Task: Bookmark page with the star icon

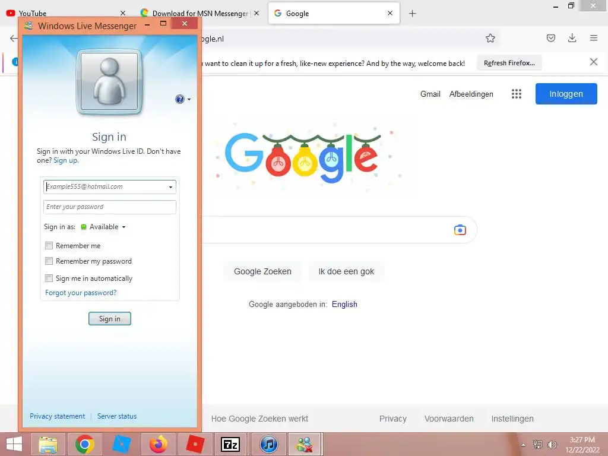Action: click(490, 39)
